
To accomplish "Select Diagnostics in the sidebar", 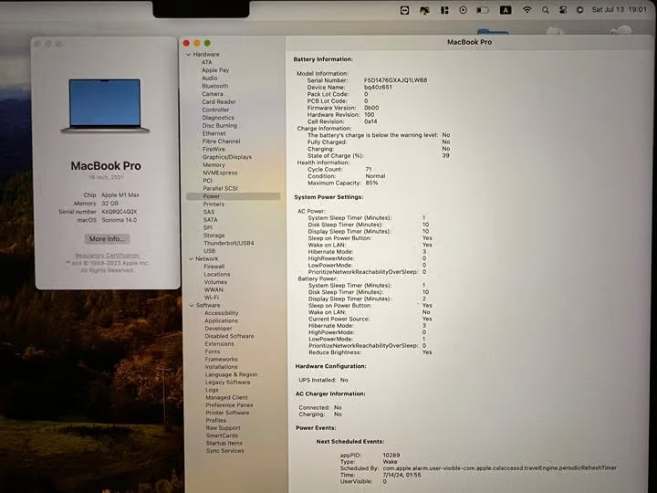I will (218, 118).
